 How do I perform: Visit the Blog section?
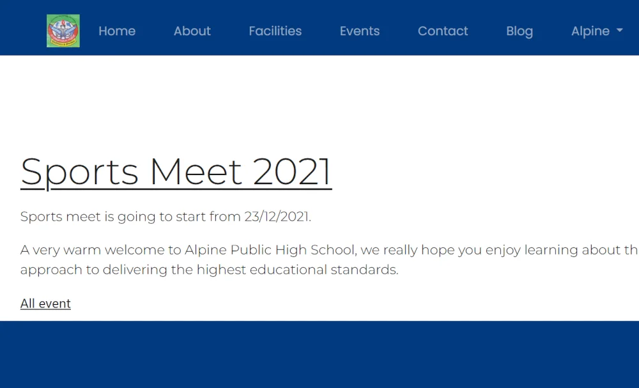pos(519,31)
